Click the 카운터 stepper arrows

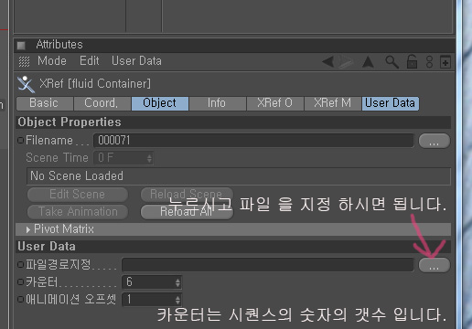click(x=177, y=282)
